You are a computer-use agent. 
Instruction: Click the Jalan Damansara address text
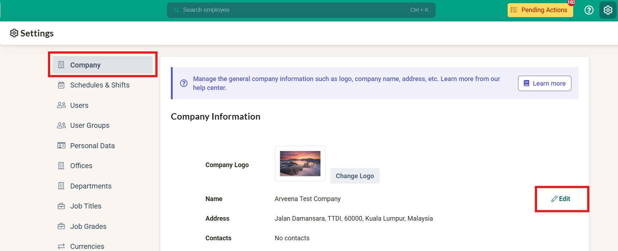pos(354,219)
